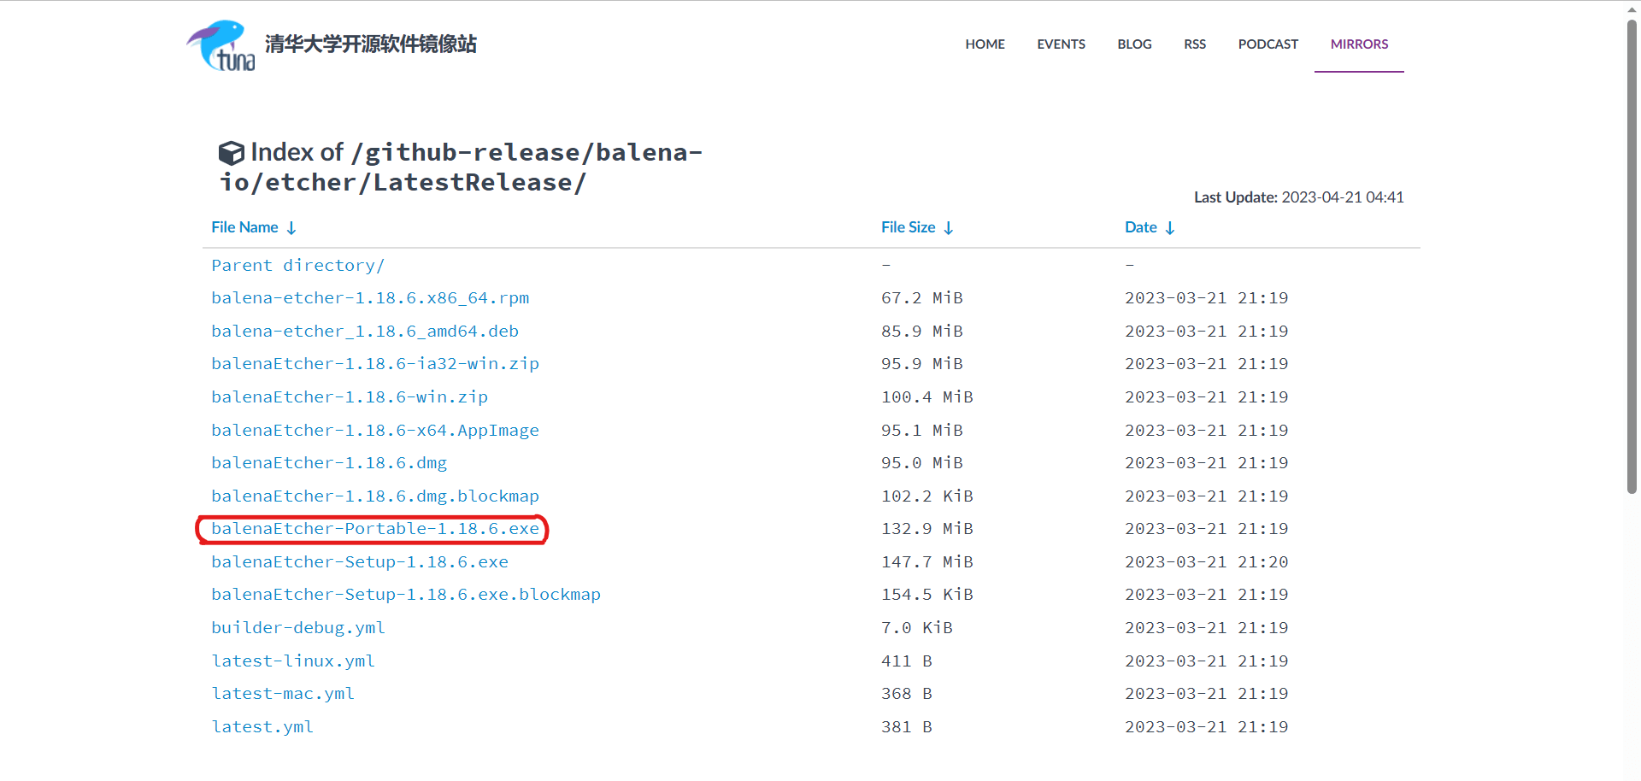Click the 95.0 MiB size value
1641x781 pixels.
922,463
